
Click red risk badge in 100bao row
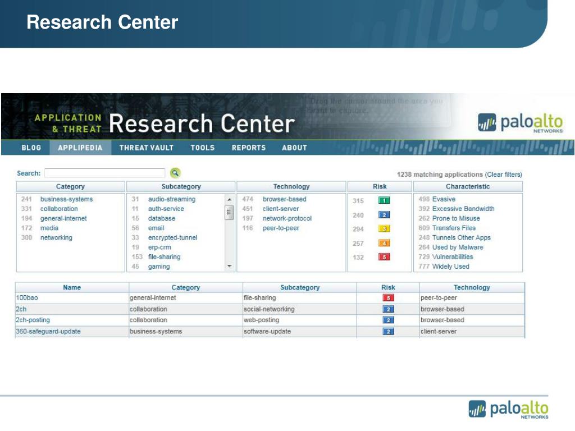388,298
